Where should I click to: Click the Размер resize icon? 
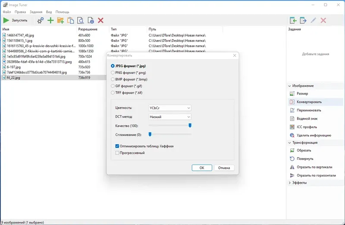pyautogui.click(x=292, y=94)
